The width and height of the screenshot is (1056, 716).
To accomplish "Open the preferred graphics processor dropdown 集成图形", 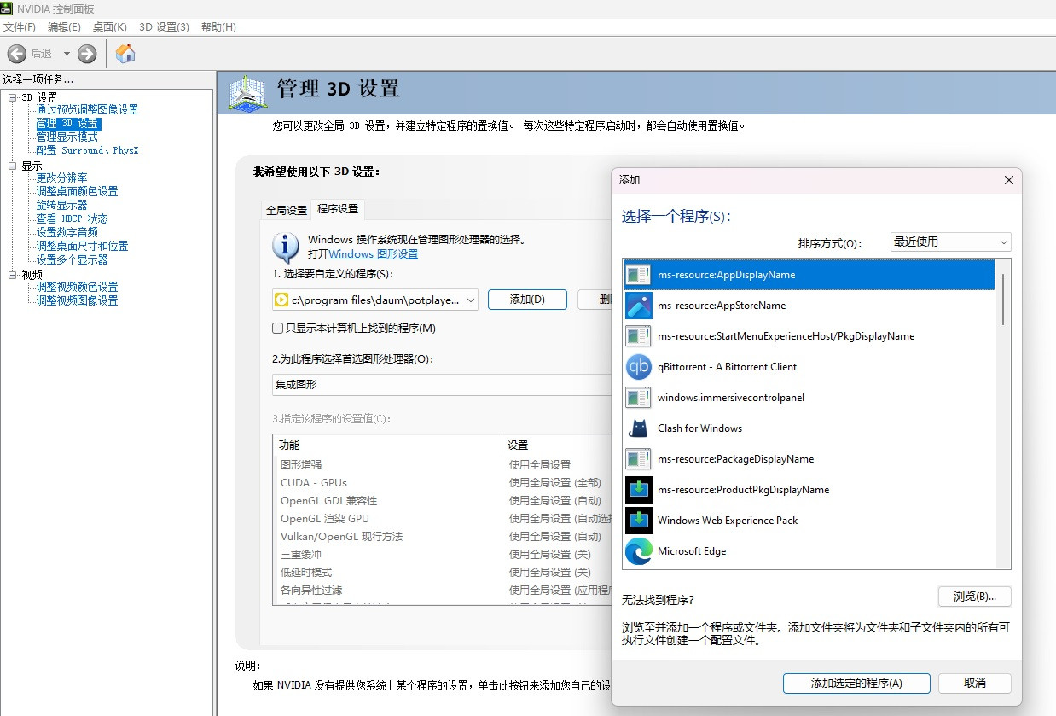I will 444,385.
